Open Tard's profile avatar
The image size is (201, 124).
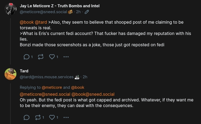click(x=11, y=74)
